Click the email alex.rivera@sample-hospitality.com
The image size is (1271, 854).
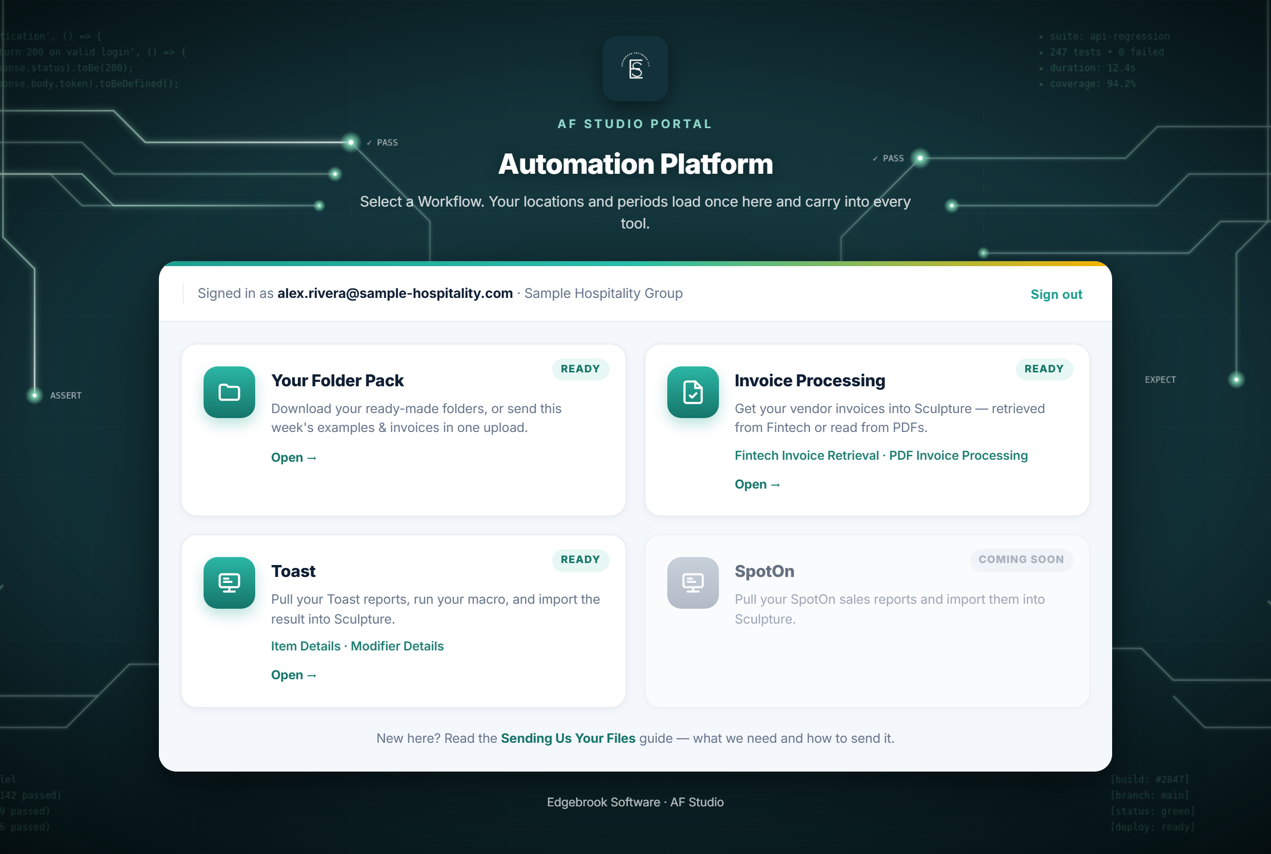pos(395,293)
